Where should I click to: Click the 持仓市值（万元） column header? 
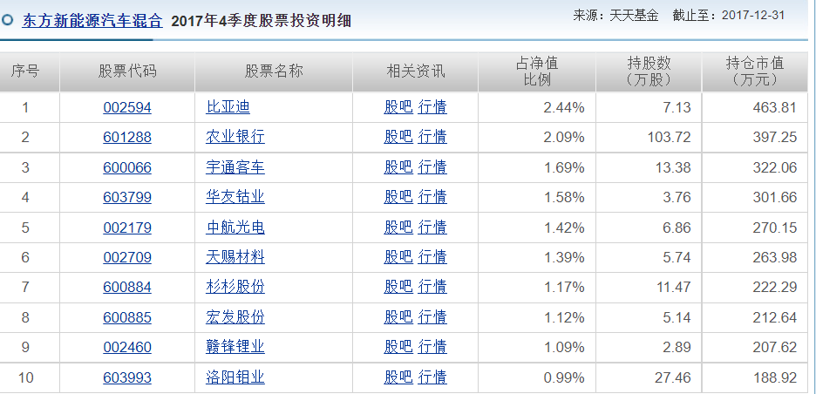click(755, 71)
